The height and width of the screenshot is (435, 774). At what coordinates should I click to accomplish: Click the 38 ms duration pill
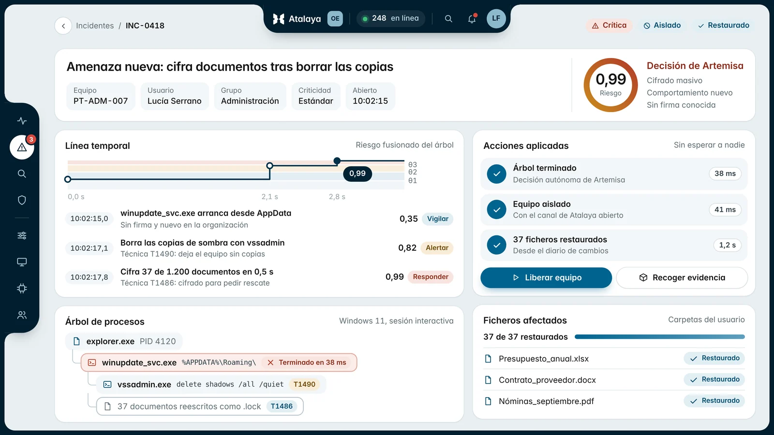pos(725,174)
